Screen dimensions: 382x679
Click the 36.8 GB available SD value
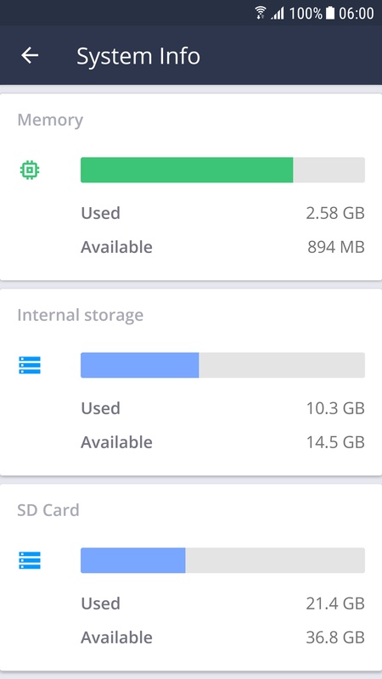tap(335, 638)
